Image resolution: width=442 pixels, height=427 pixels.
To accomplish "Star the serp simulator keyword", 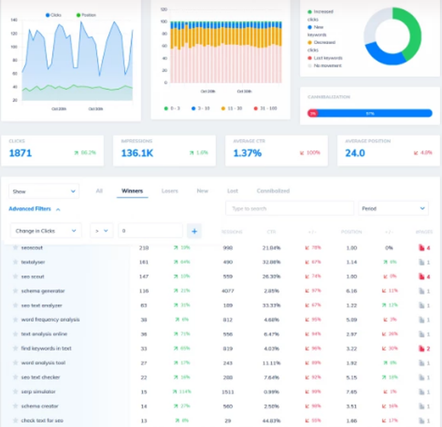I will [15, 392].
